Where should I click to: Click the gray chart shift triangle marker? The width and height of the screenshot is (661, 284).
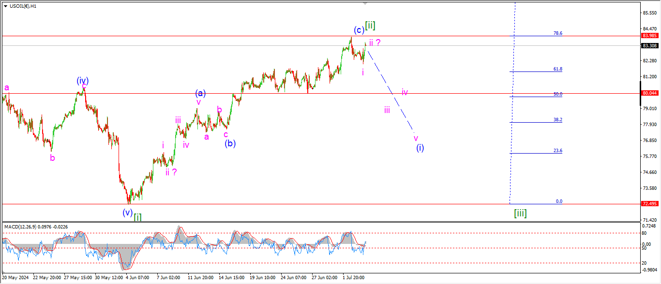pyautogui.click(x=365, y=3)
